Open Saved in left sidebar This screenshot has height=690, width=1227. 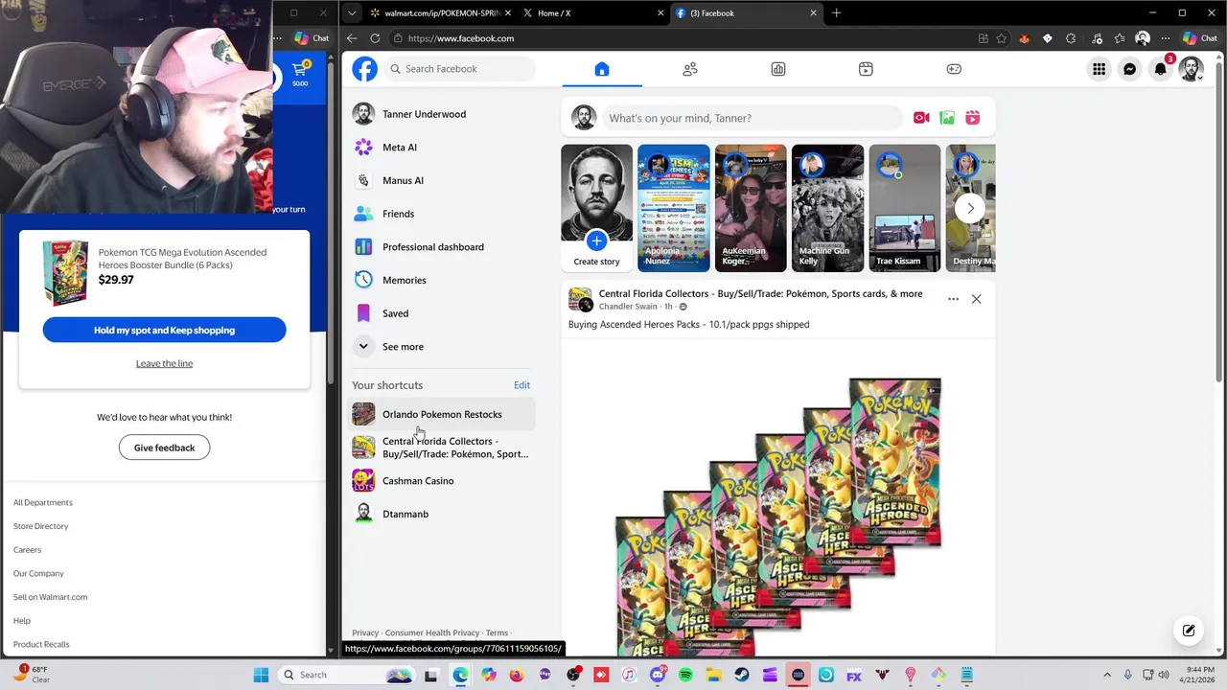[442, 313]
